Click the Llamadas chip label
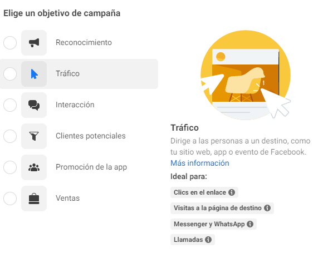323x253 pixels. tap(188, 240)
